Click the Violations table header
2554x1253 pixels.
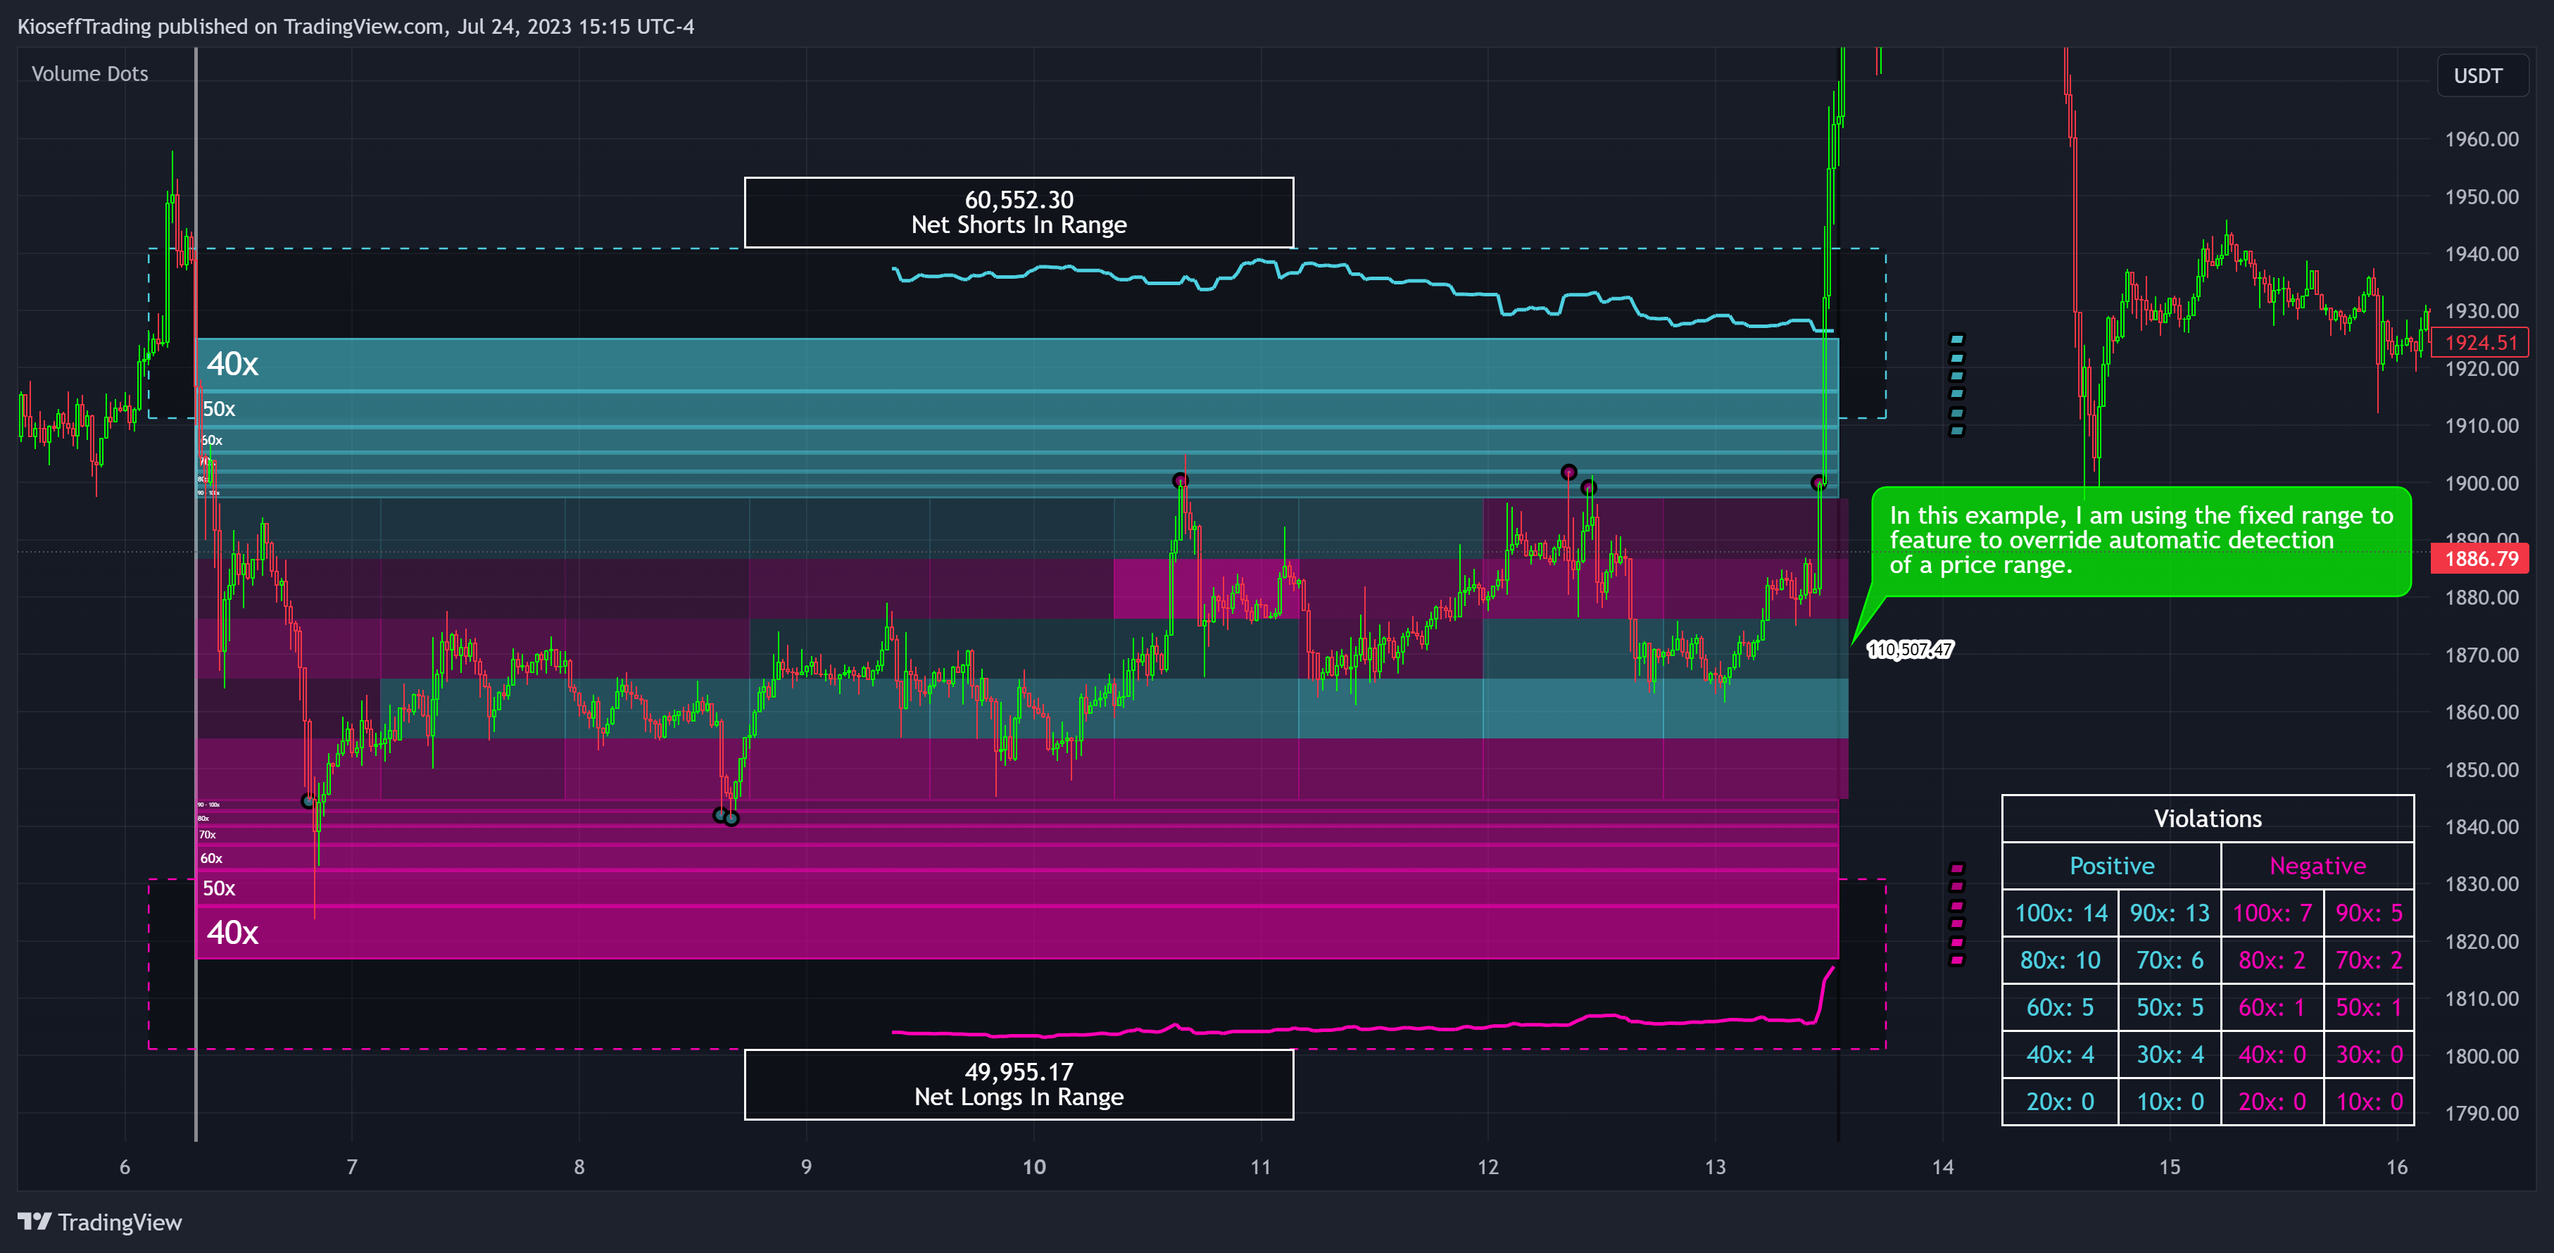click(2207, 819)
